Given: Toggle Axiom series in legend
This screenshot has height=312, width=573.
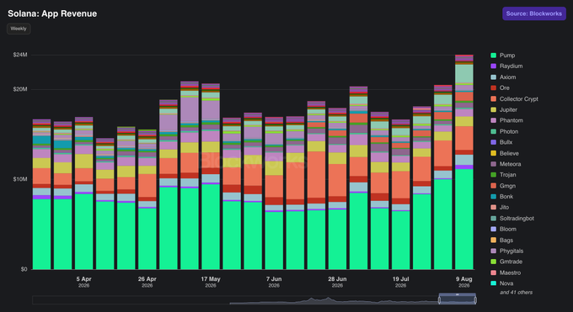Looking at the screenshot, I should pyautogui.click(x=503, y=77).
